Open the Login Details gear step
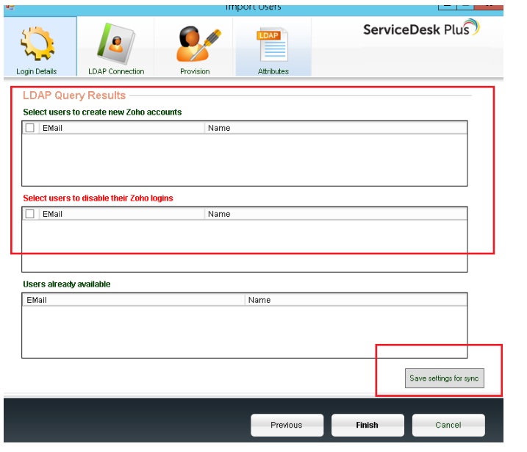 pyautogui.click(x=36, y=46)
